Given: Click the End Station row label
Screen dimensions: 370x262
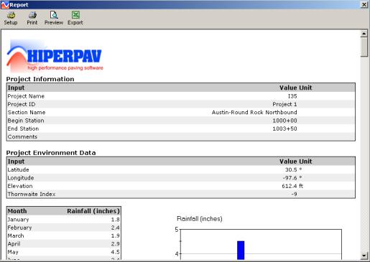Looking at the screenshot, I should point(23,128).
